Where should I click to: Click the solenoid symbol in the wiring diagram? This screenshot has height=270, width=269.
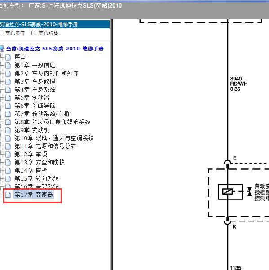point(230,192)
